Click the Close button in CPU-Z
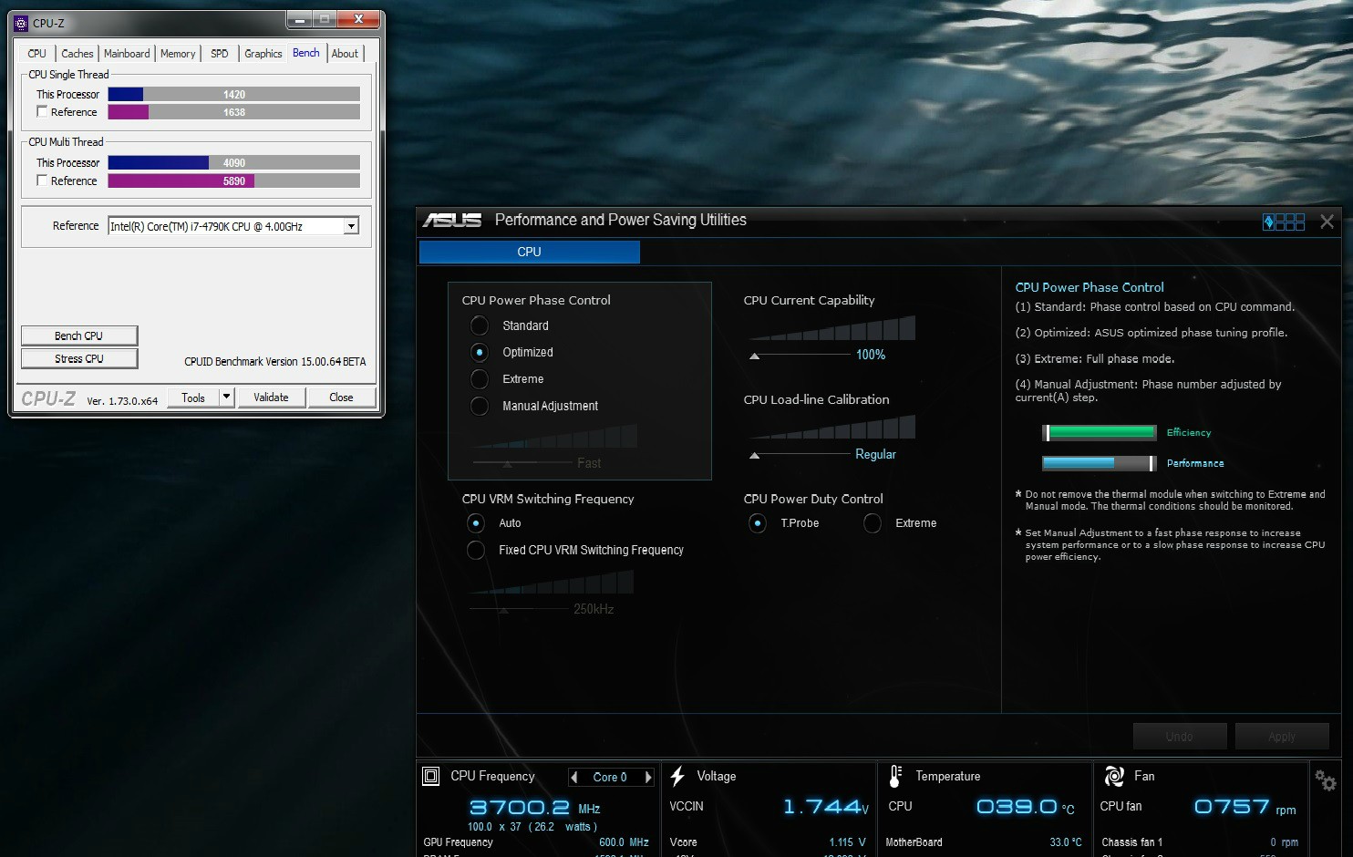Viewport: 1353px width, 857px height. [341, 397]
